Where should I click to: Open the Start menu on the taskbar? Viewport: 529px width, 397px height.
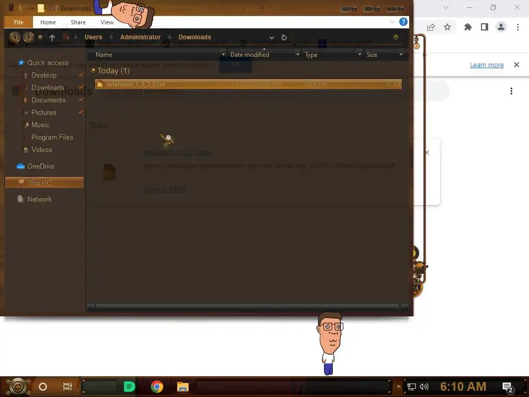[18, 387]
